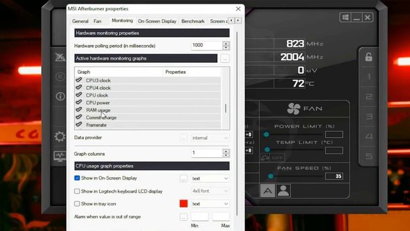
Task: Open the On-Screen Display text type dropdown
Action: [x=210, y=178]
